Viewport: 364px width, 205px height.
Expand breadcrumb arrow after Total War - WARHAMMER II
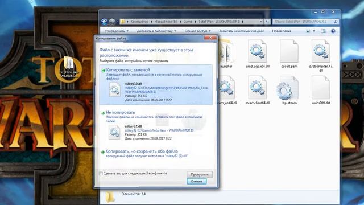(243, 22)
